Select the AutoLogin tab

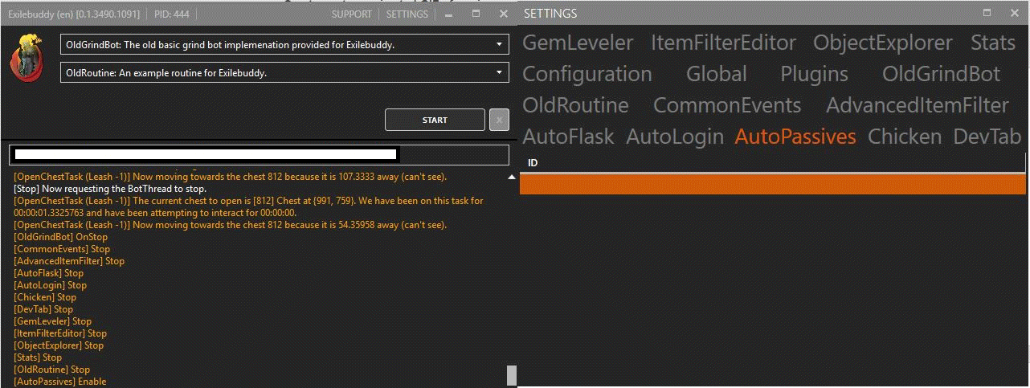(x=675, y=137)
